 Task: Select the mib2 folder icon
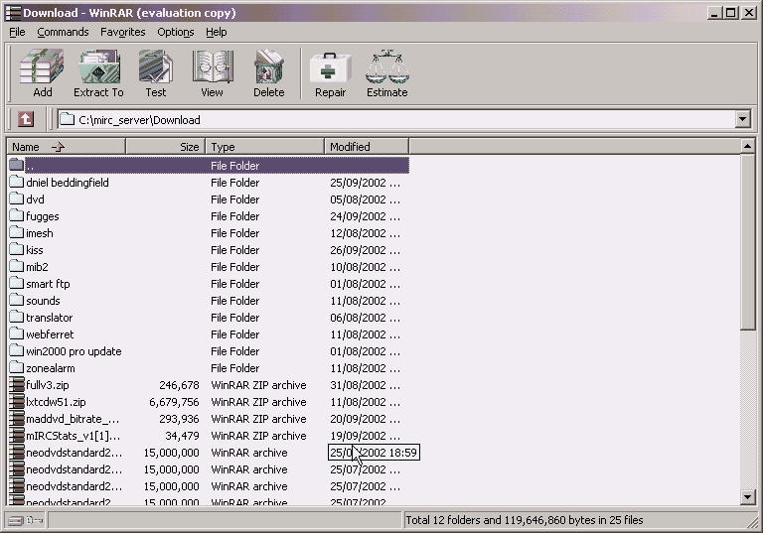(17, 266)
